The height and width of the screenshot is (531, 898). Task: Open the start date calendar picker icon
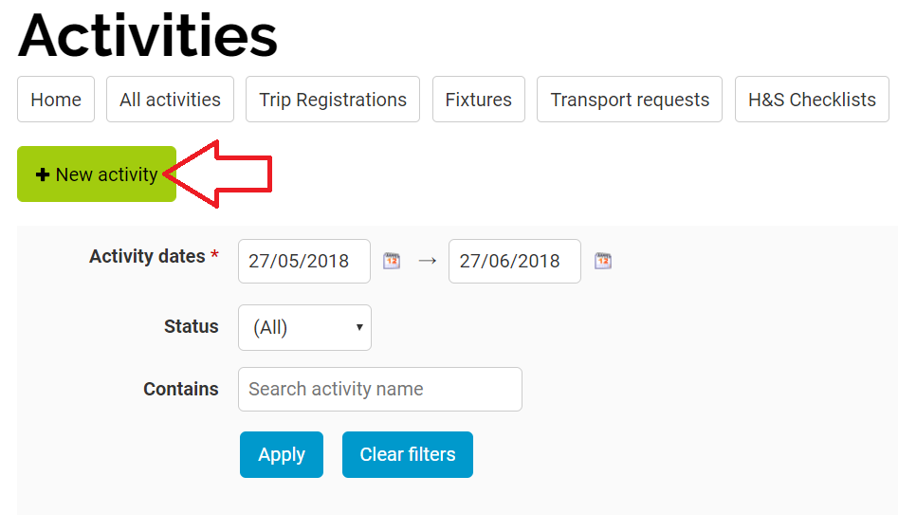pyautogui.click(x=392, y=261)
